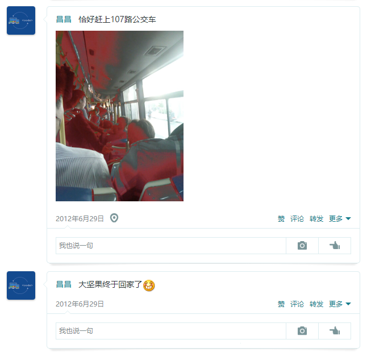Open 评论 on the 107路公交车 post
Screen dimensions: 371x352
pyautogui.click(x=297, y=218)
